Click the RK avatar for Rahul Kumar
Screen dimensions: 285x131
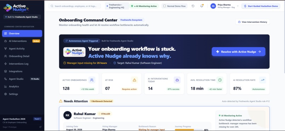pos(68,115)
